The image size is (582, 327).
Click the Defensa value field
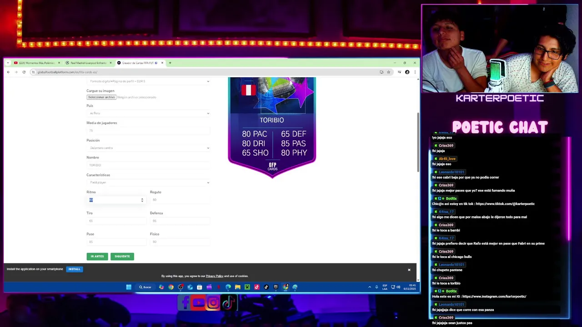click(180, 221)
